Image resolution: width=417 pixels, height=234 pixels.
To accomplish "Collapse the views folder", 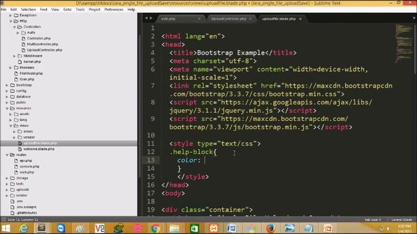I will [10, 125].
